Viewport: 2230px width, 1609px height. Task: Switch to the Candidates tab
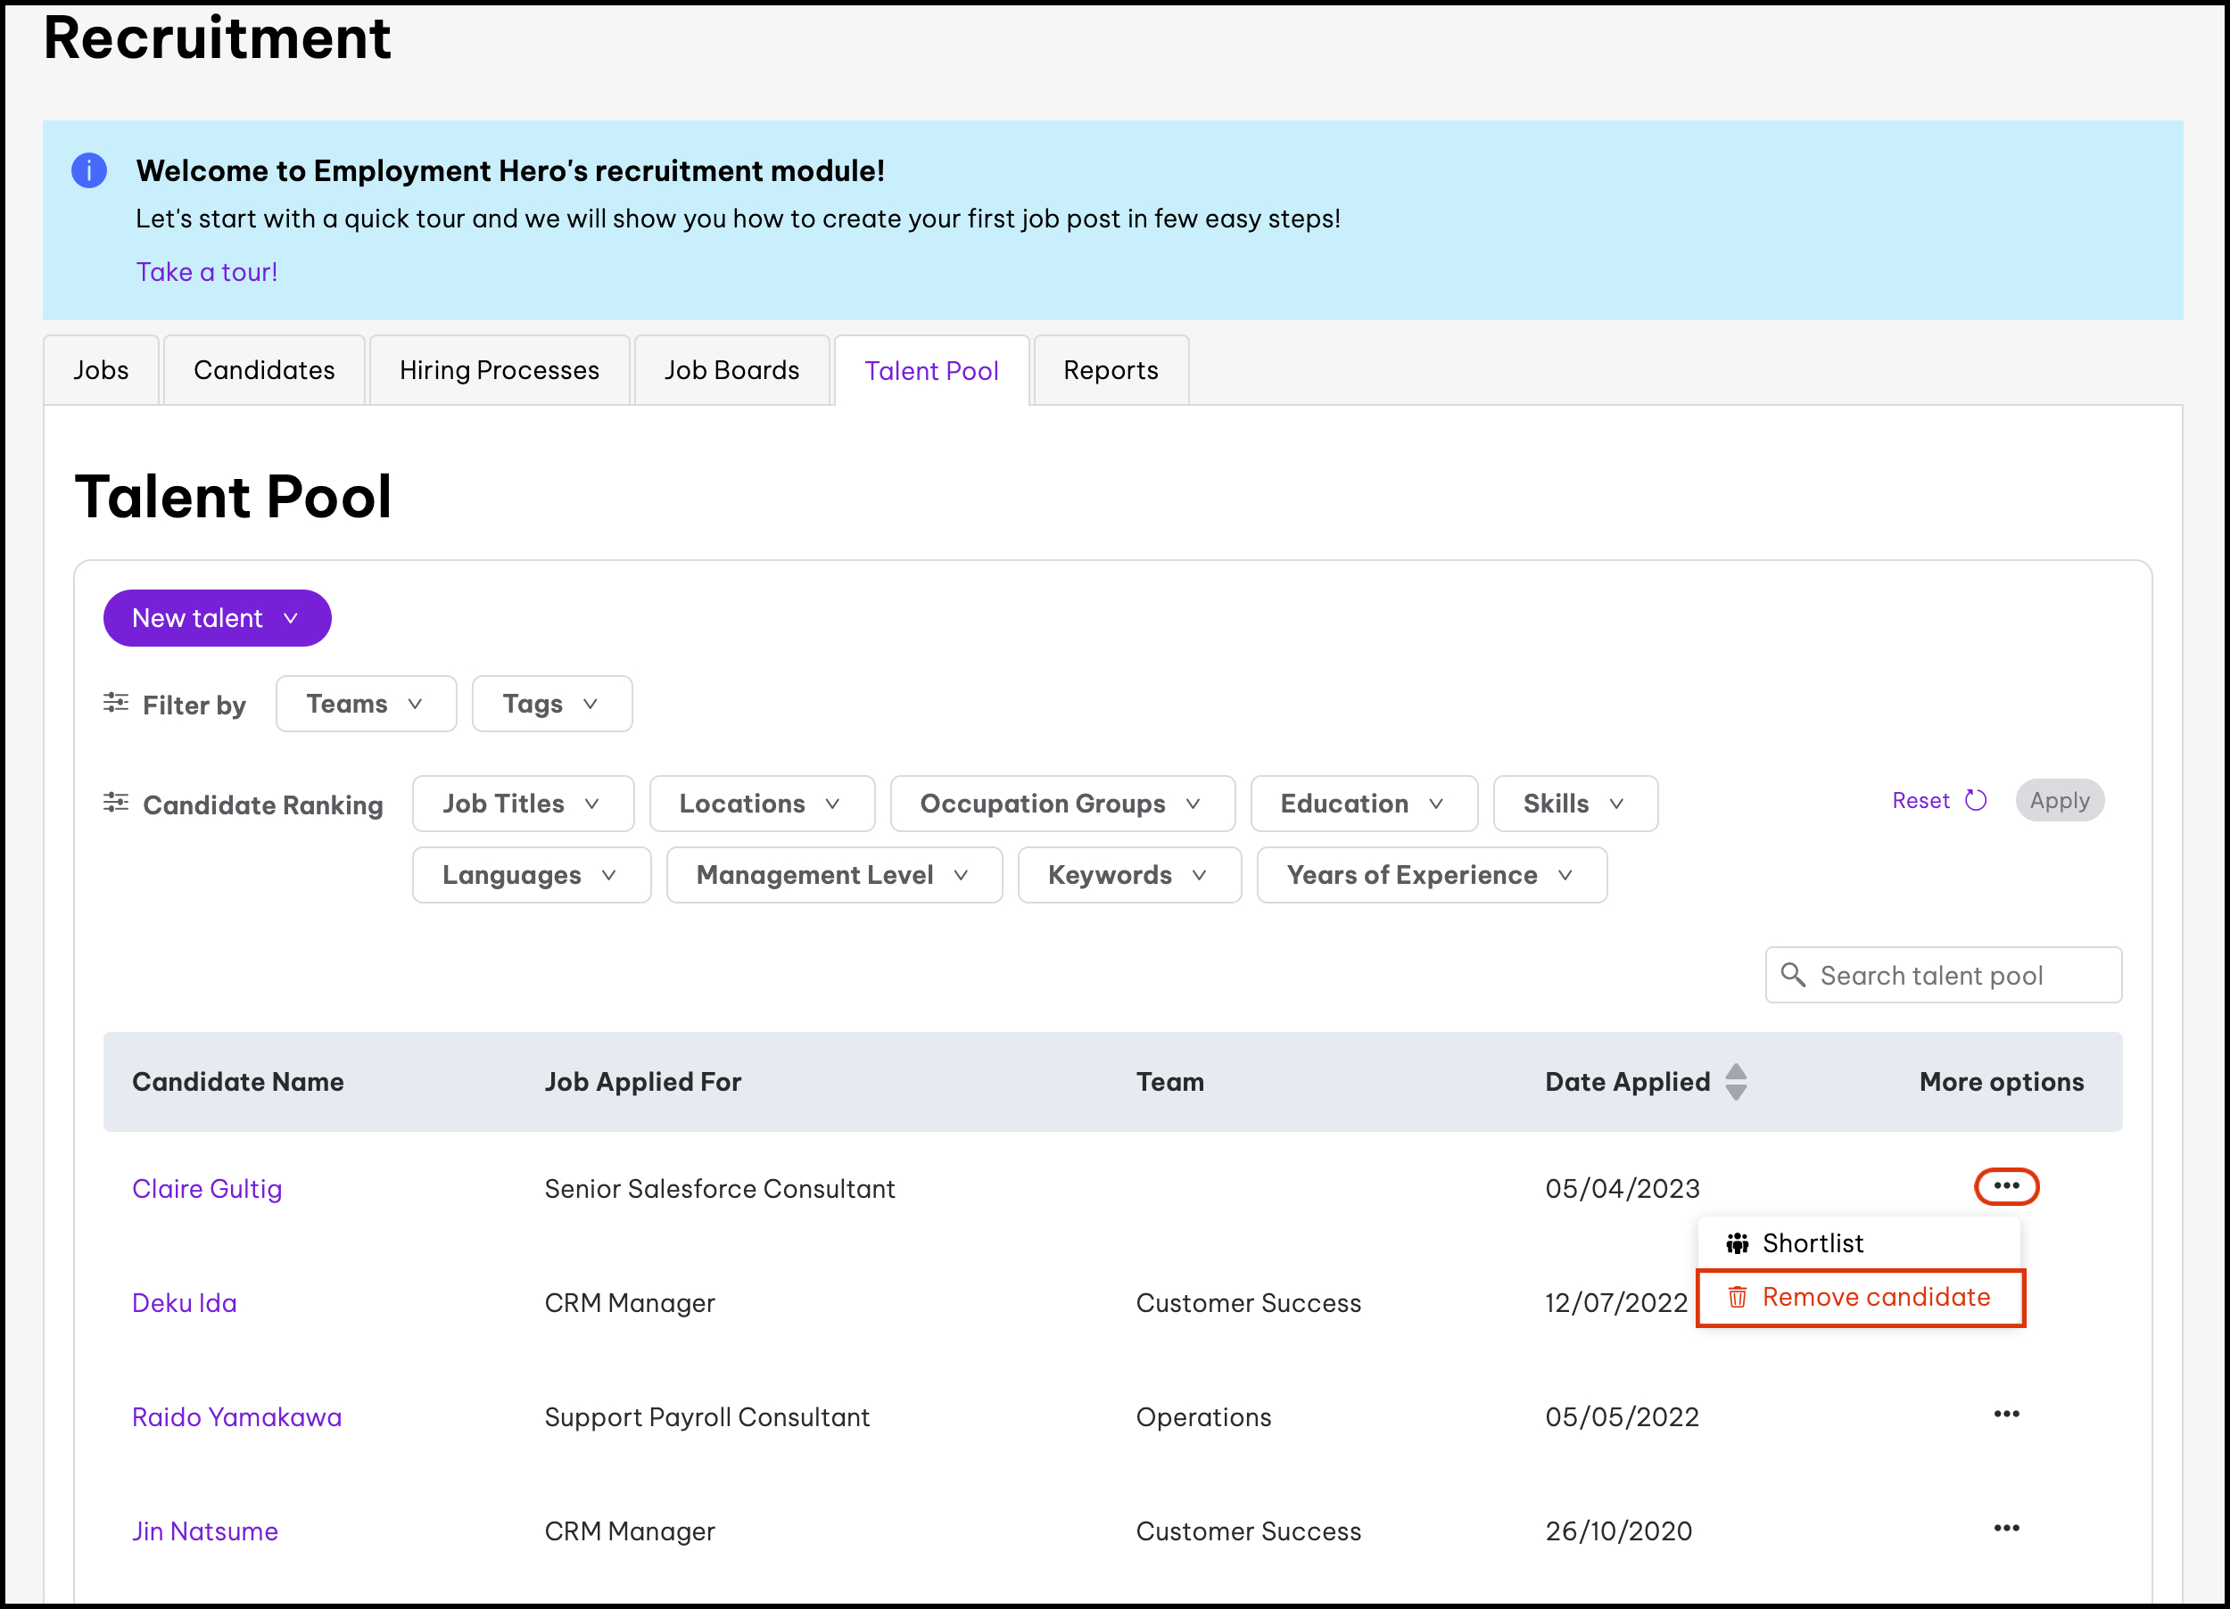coord(263,370)
